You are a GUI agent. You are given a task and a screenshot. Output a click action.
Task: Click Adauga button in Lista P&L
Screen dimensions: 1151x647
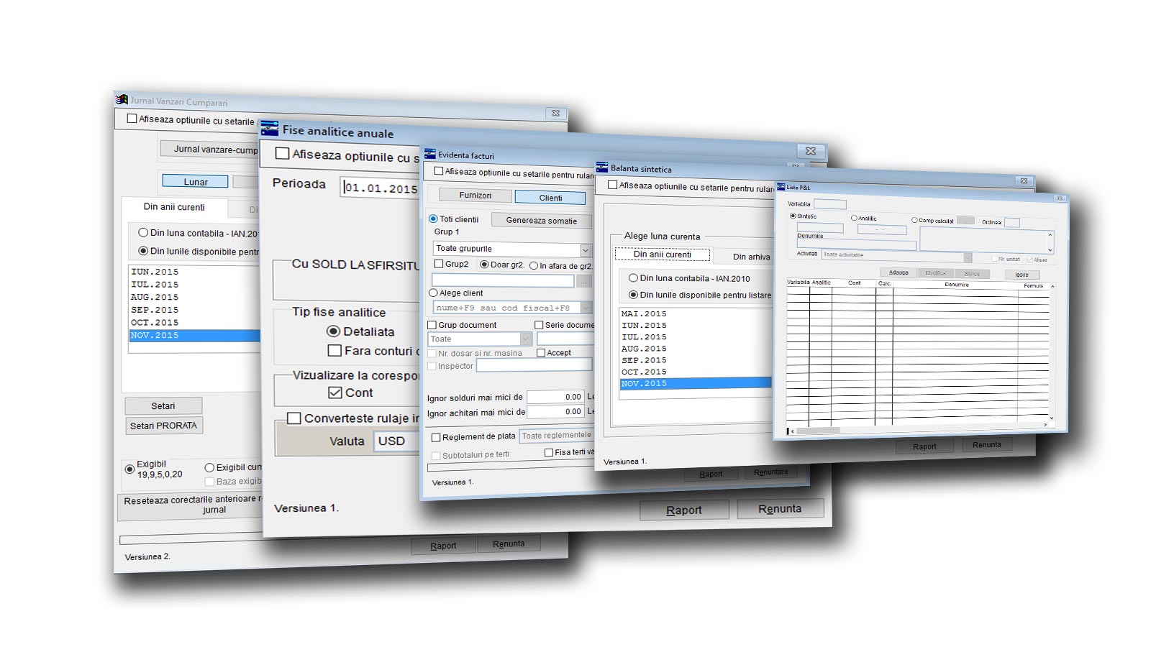(898, 272)
